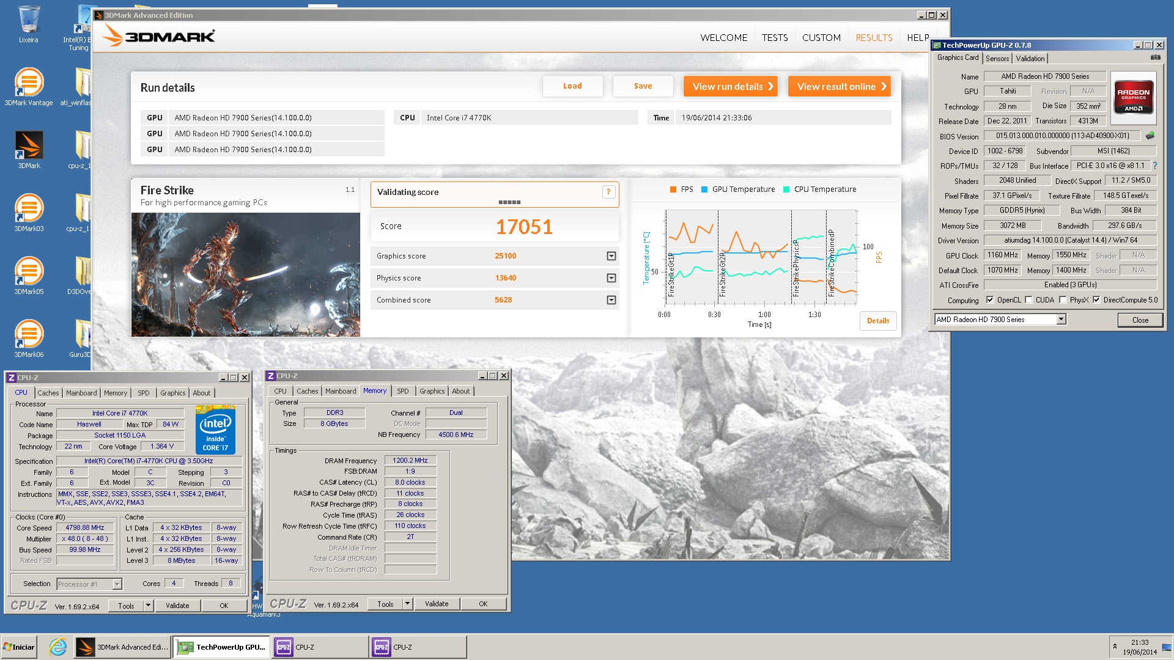Image resolution: width=1174 pixels, height=660 pixels.
Task: Click the show desktop tray icon
Action: pyautogui.click(x=1167, y=647)
